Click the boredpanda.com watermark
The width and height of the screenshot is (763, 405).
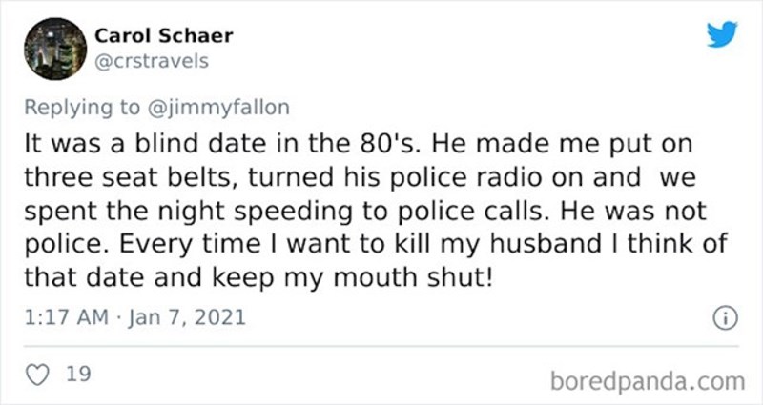click(x=647, y=379)
